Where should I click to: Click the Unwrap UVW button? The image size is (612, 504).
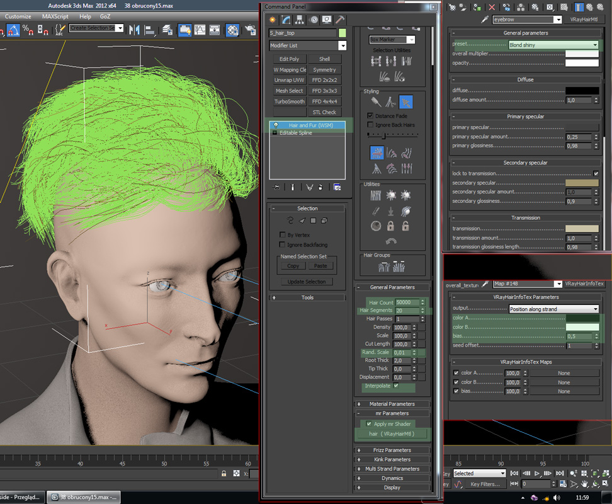coord(289,80)
